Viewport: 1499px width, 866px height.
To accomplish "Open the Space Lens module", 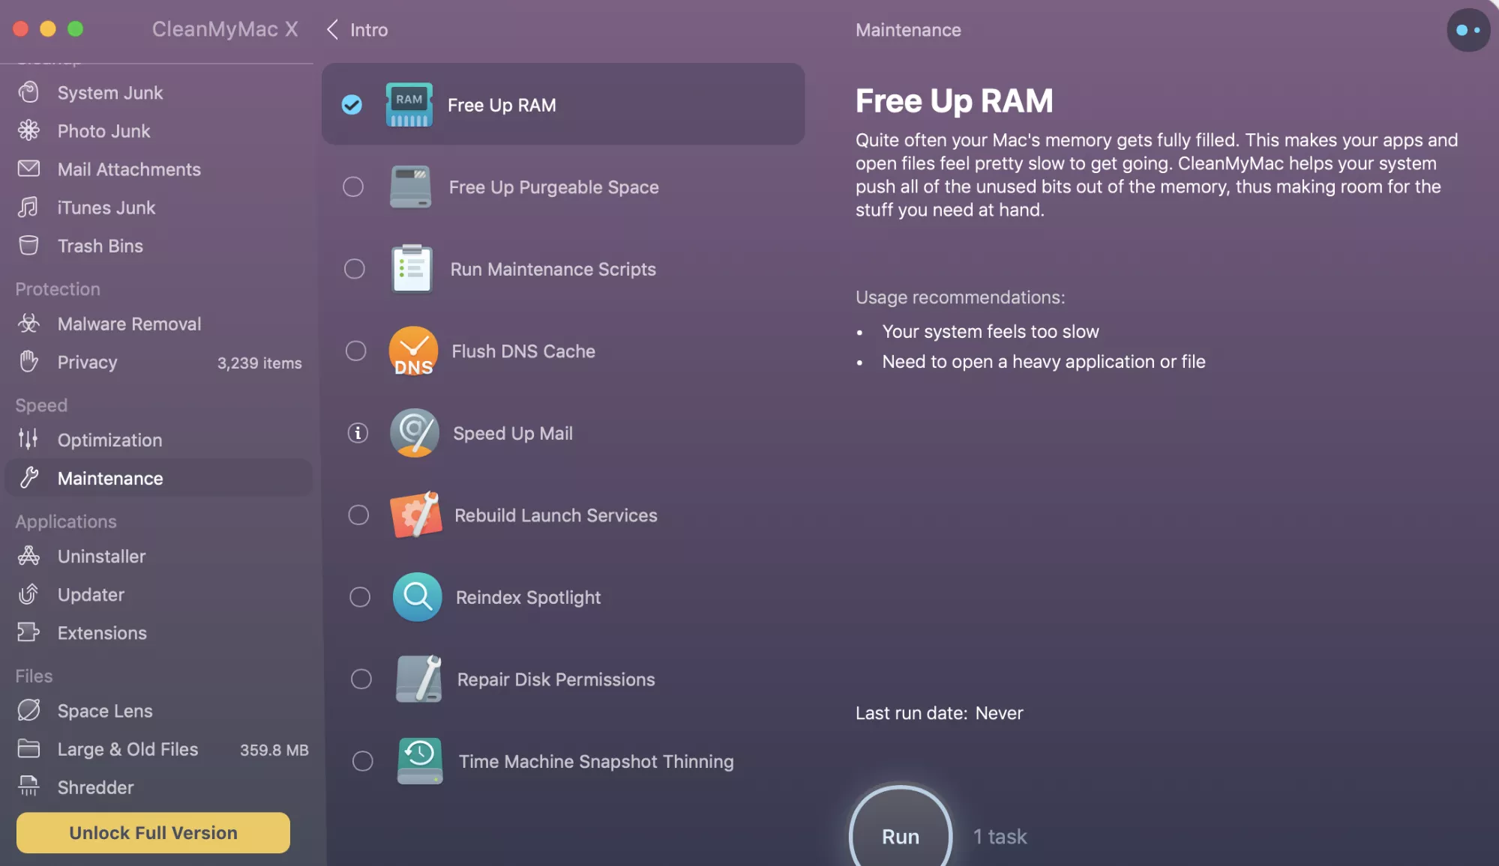I will [x=159, y=709].
